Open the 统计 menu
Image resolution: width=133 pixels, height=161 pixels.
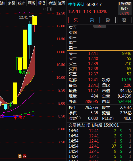[x=22, y=3]
